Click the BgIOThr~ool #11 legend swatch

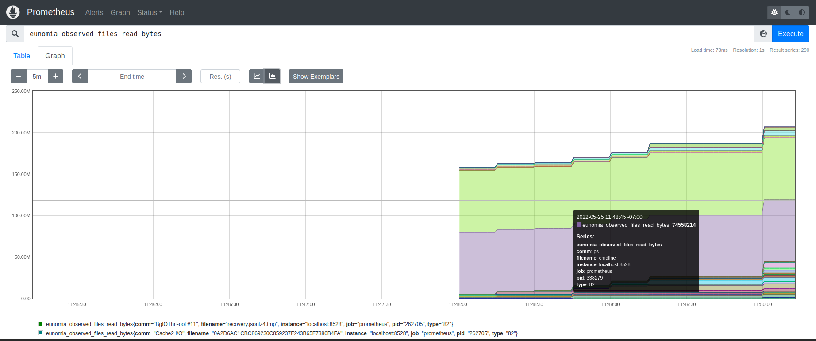(41, 324)
